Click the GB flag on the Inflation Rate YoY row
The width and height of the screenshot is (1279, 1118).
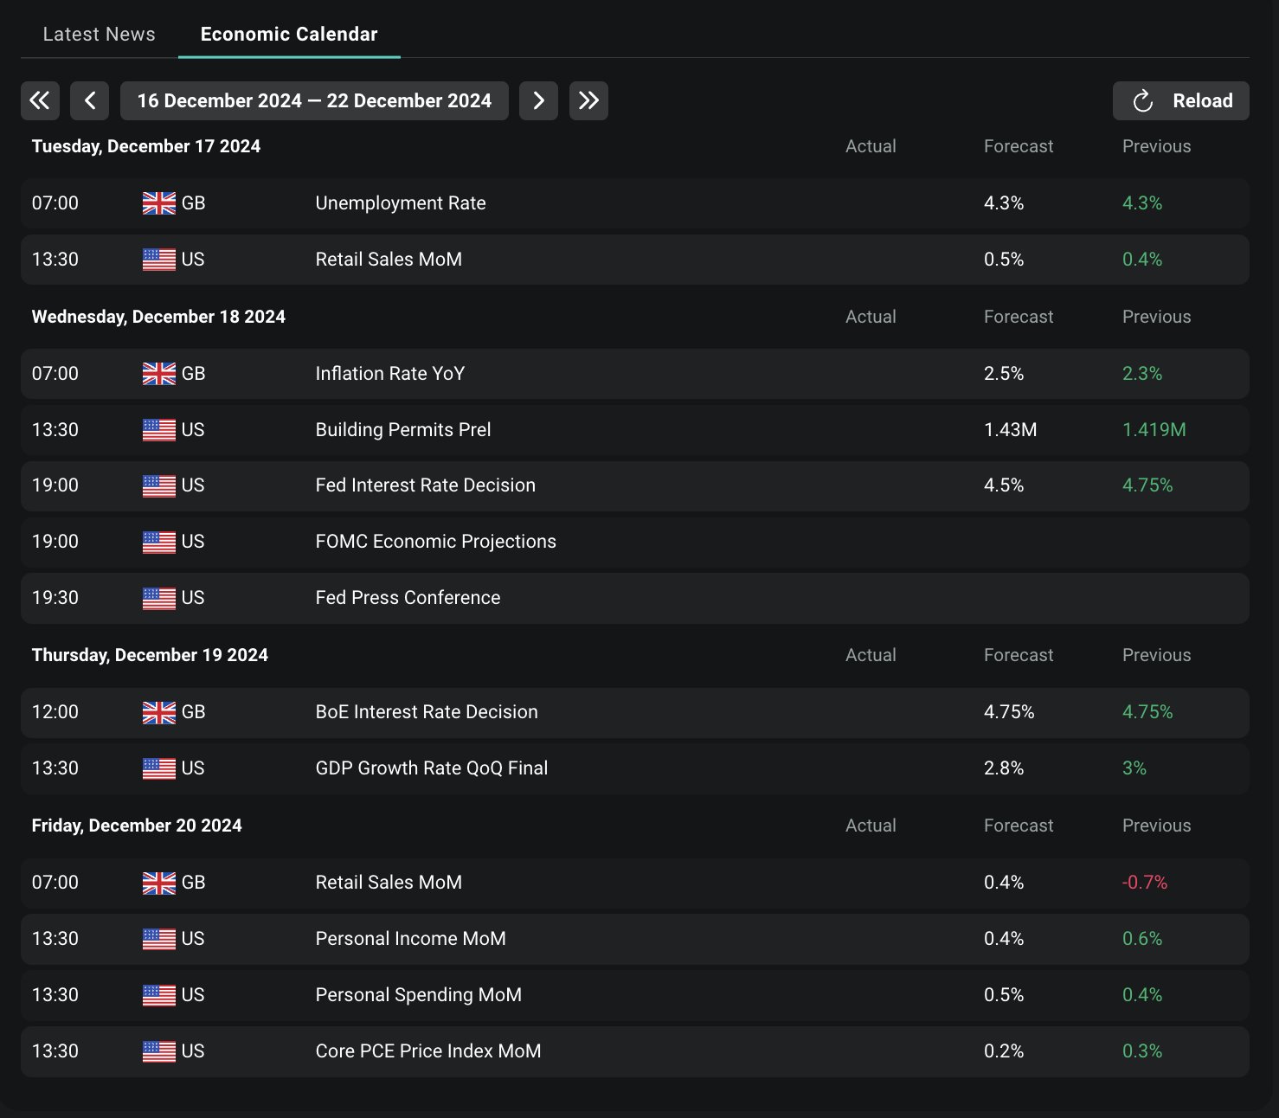pos(159,374)
